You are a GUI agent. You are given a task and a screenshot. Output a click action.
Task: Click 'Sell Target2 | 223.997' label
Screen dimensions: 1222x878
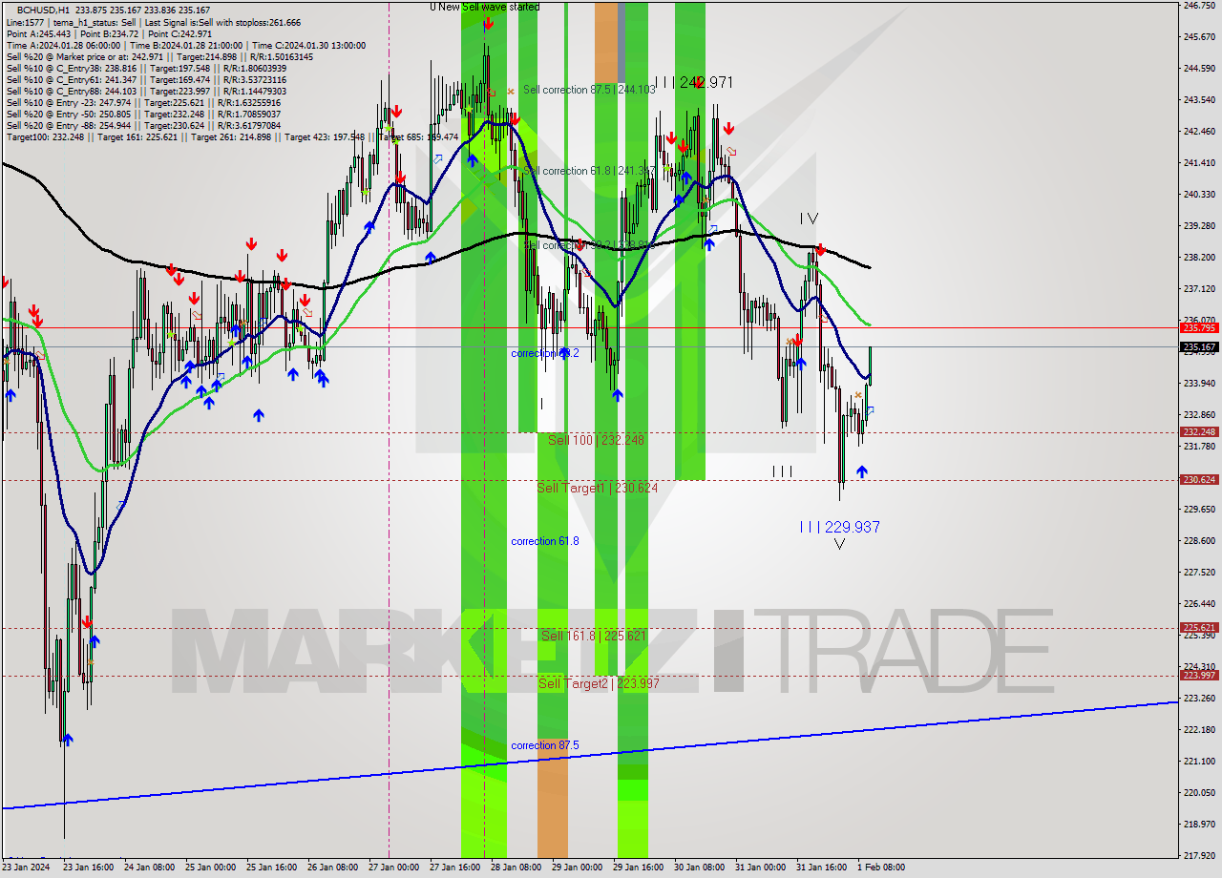coord(599,683)
